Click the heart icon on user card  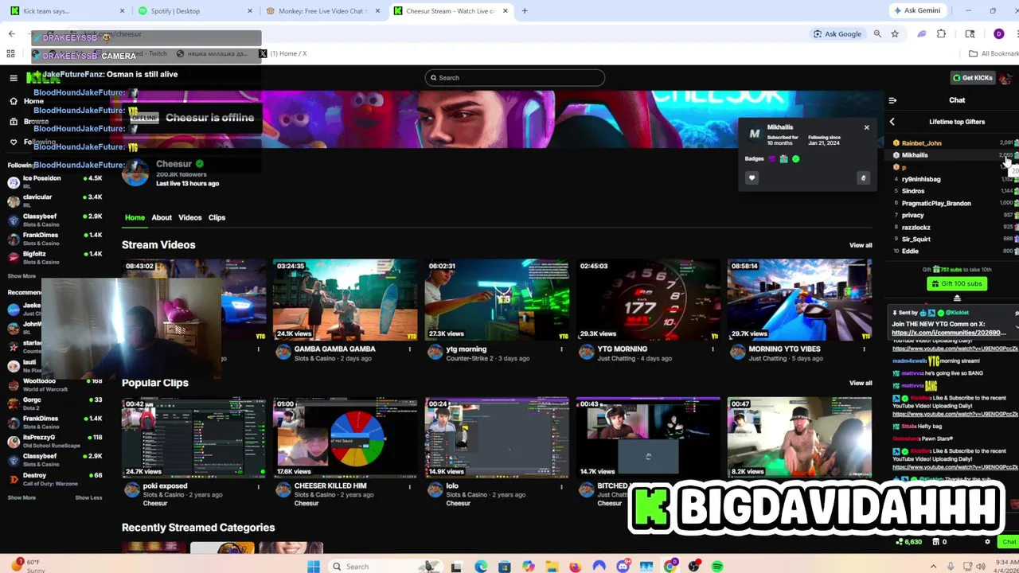point(752,178)
